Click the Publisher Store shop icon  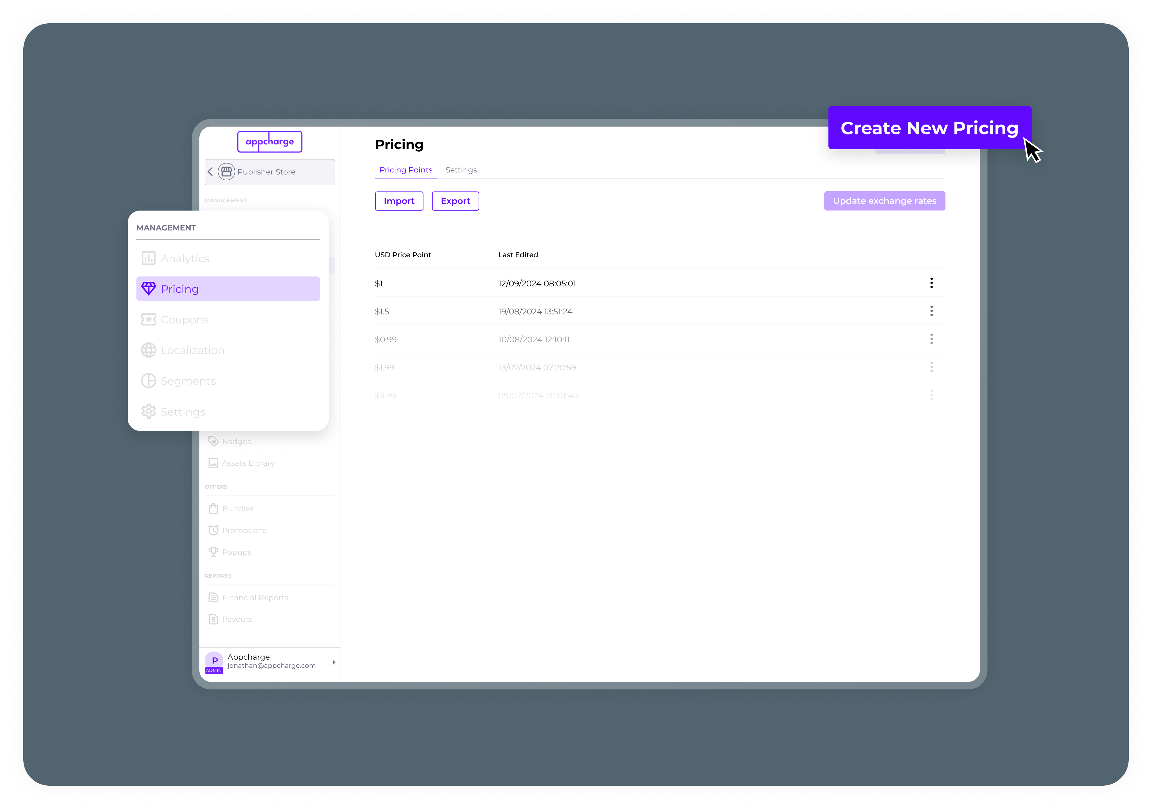pyautogui.click(x=226, y=172)
